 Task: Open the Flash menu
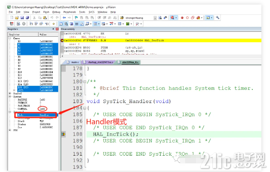[x=46, y=12]
